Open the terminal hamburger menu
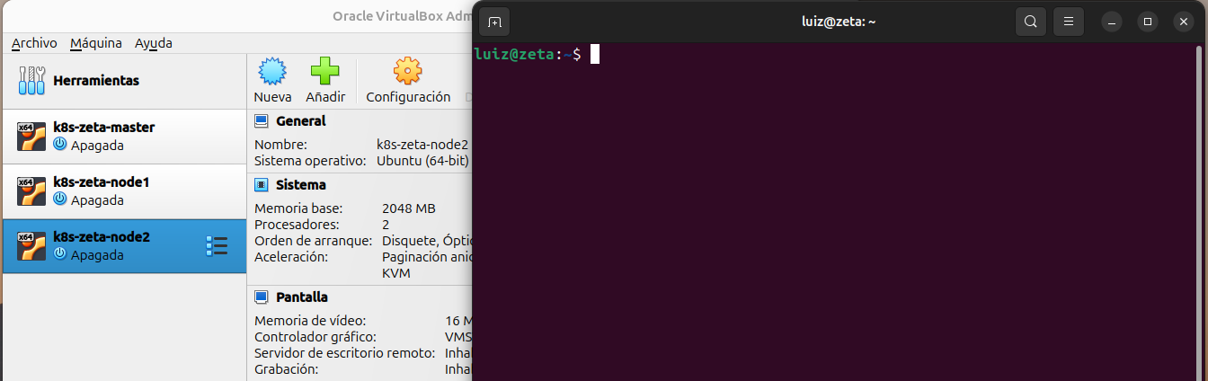 pos(1069,22)
